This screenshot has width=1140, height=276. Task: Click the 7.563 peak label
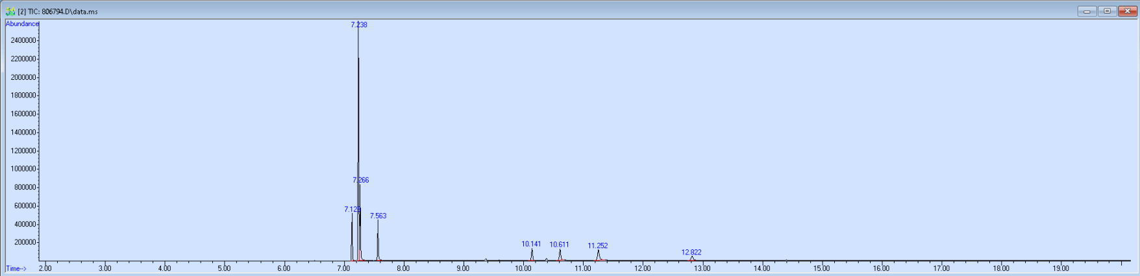378,216
